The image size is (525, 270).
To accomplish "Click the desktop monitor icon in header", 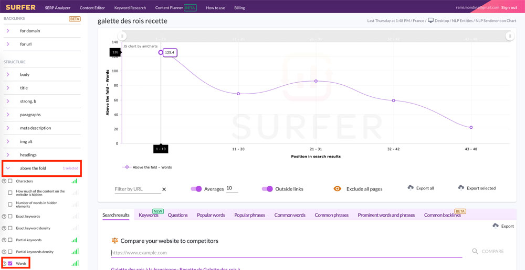I will click(430, 21).
